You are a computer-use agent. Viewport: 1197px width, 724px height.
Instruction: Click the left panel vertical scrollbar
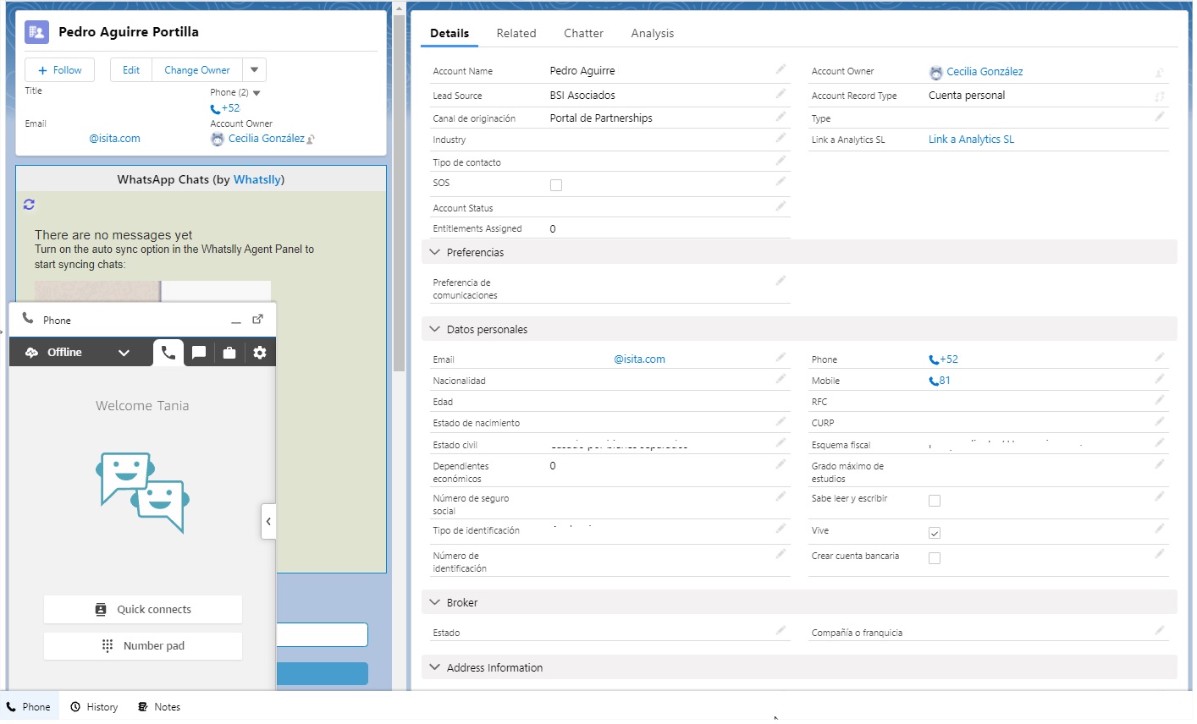399,195
